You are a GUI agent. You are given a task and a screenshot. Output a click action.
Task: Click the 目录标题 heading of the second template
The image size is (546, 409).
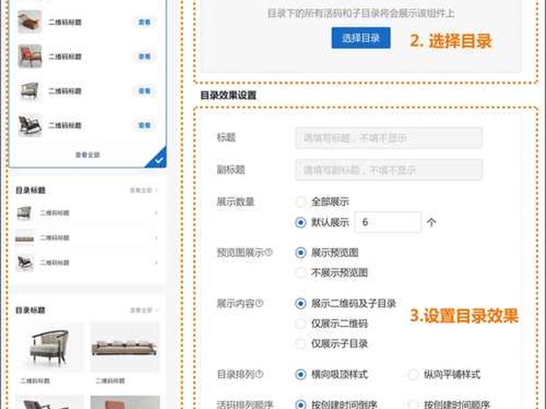point(31,190)
